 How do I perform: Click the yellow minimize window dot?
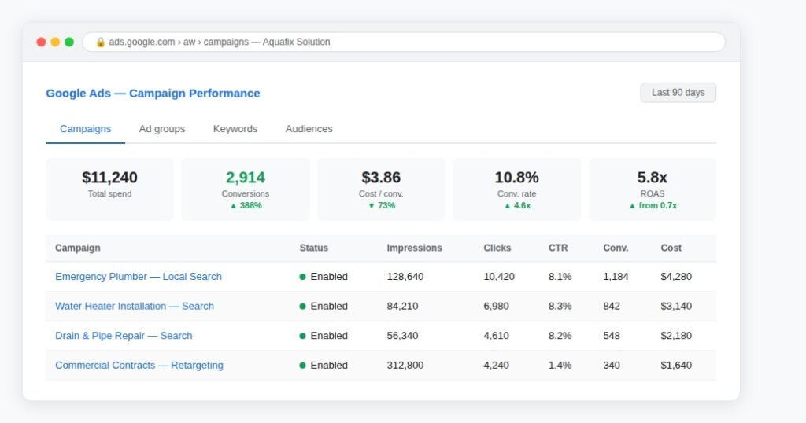(55, 42)
